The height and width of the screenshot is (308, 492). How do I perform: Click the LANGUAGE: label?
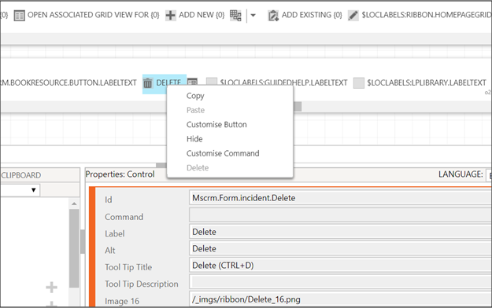point(461,174)
